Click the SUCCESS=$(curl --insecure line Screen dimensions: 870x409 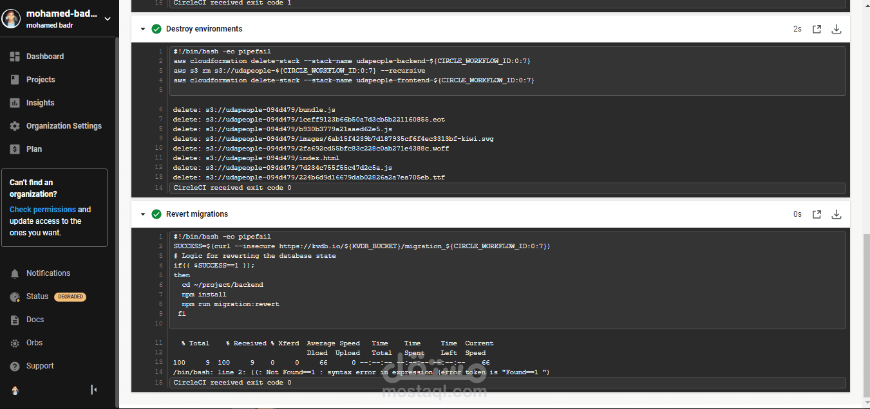tap(362, 246)
